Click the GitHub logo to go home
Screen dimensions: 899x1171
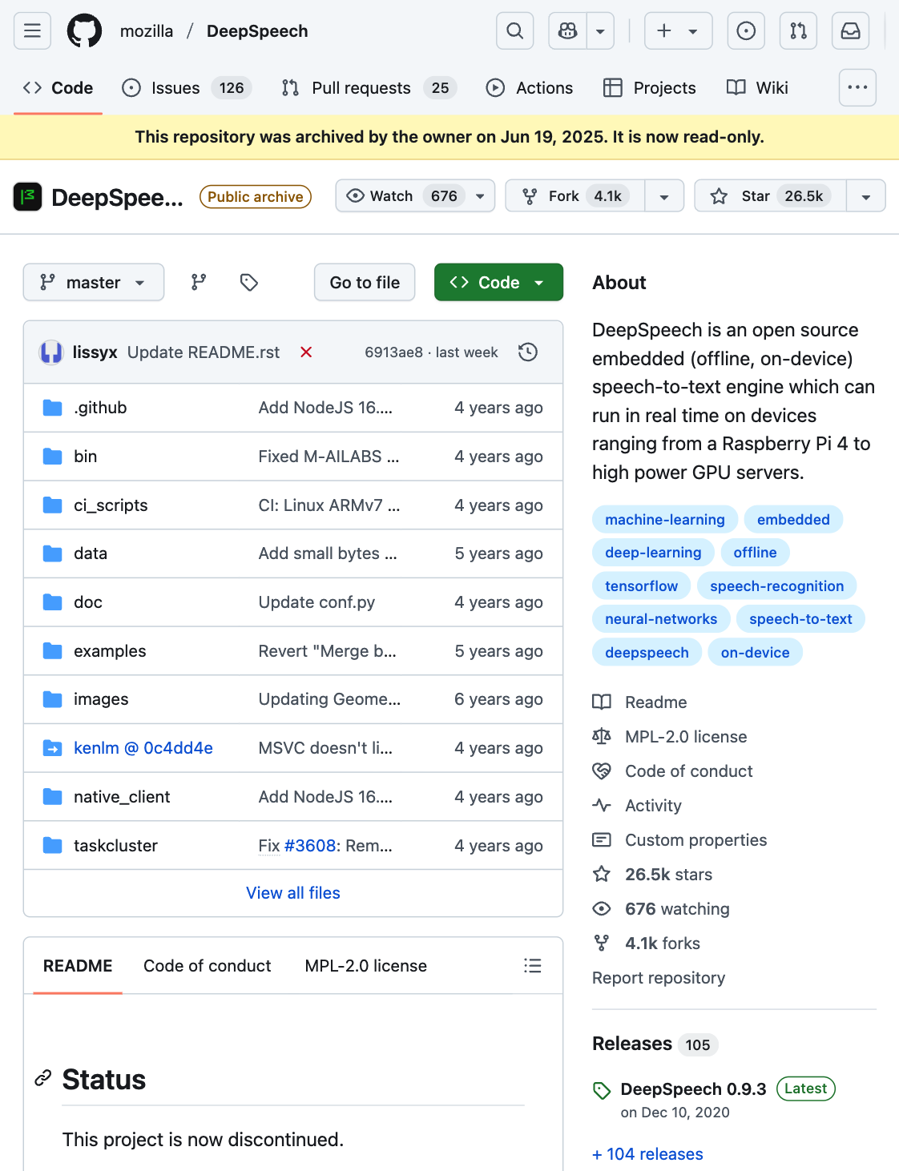[84, 30]
